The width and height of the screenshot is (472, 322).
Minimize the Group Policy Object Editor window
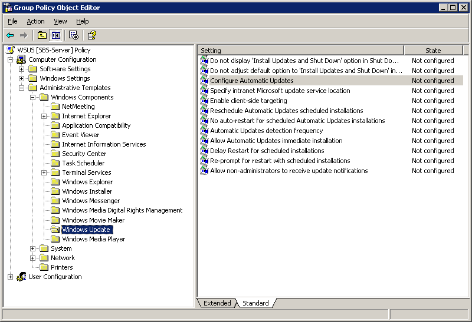443,8
